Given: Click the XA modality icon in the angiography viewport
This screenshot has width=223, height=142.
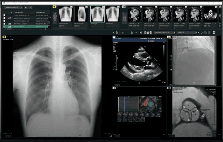Looking at the screenshot, I should click(x=169, y=37).
